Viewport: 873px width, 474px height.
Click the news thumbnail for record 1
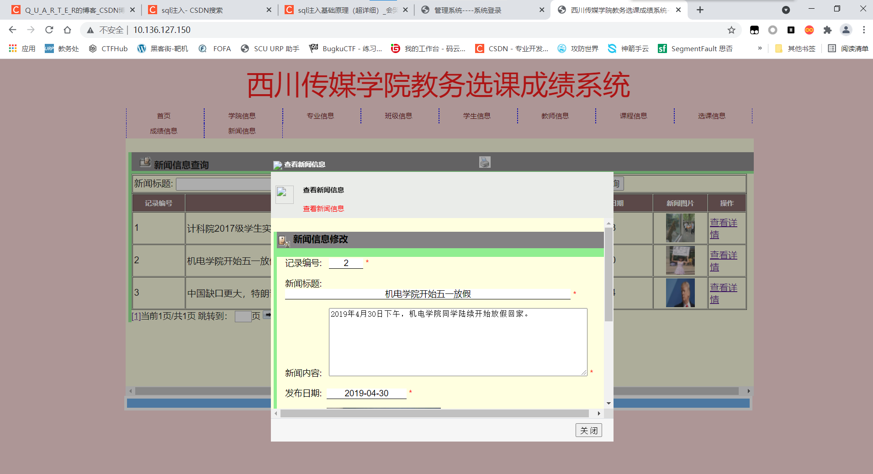(680, 228)
